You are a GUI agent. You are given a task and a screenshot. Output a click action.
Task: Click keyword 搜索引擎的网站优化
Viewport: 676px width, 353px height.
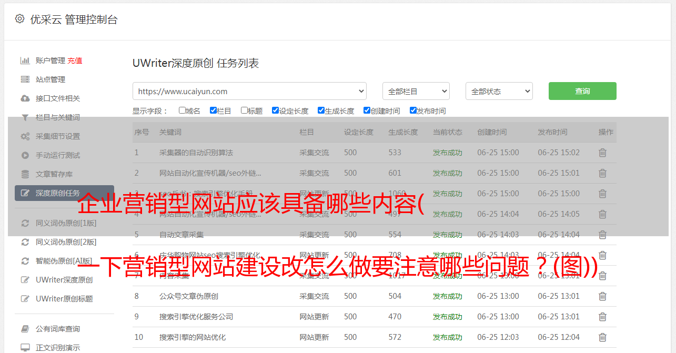pos(193,337)
